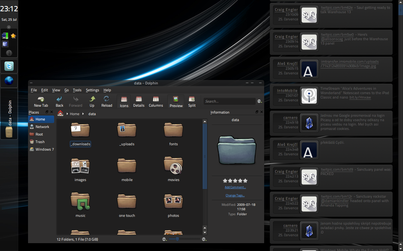Switch to Details view mode

[139, 102]
